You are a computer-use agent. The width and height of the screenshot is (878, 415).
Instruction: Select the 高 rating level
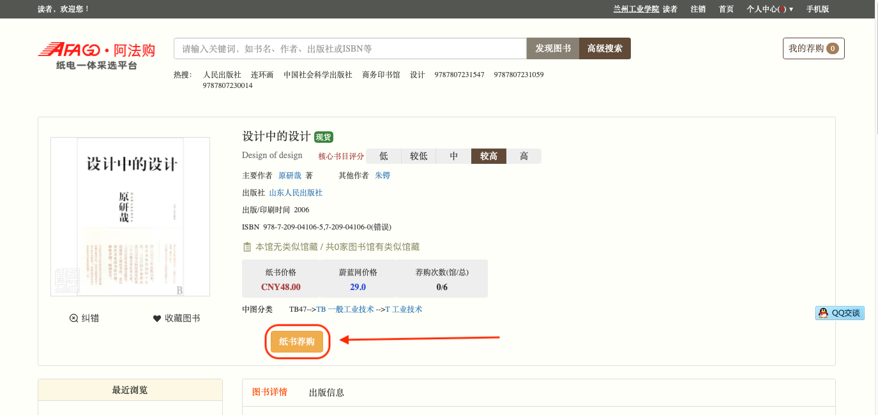(x=524, y=156)
